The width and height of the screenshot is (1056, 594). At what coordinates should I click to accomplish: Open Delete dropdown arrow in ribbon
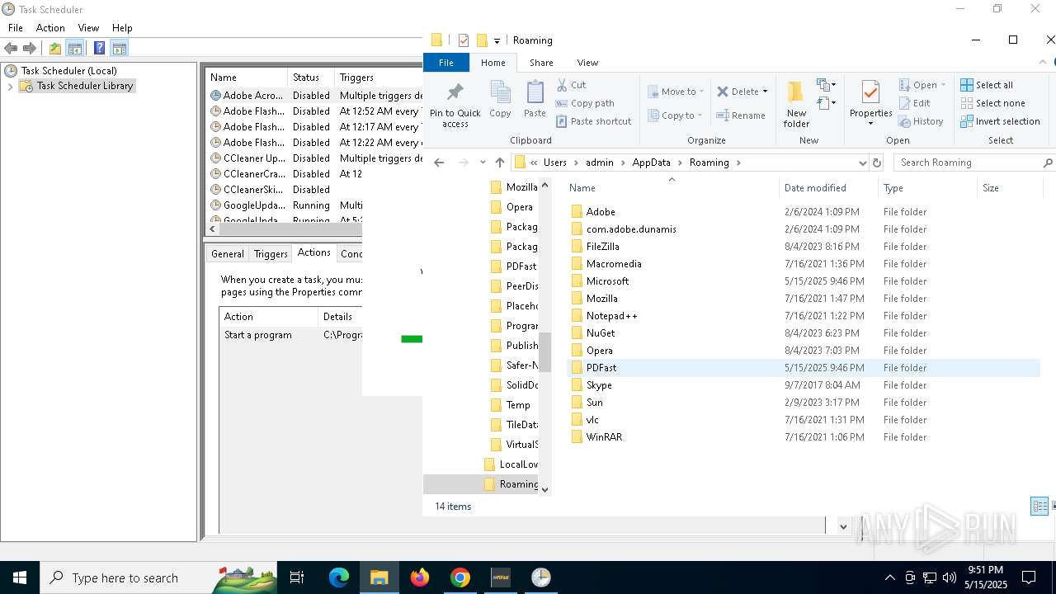[766, 92]
